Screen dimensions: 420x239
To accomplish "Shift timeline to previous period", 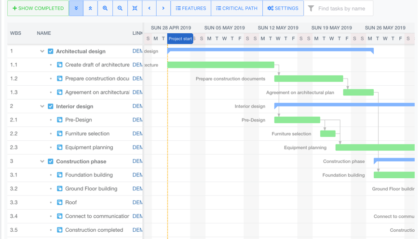I will (x=149, y=8).
